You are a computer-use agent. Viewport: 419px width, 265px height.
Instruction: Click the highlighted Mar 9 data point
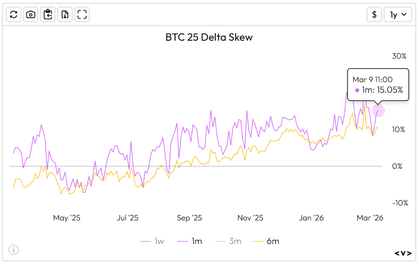point(378,111)
